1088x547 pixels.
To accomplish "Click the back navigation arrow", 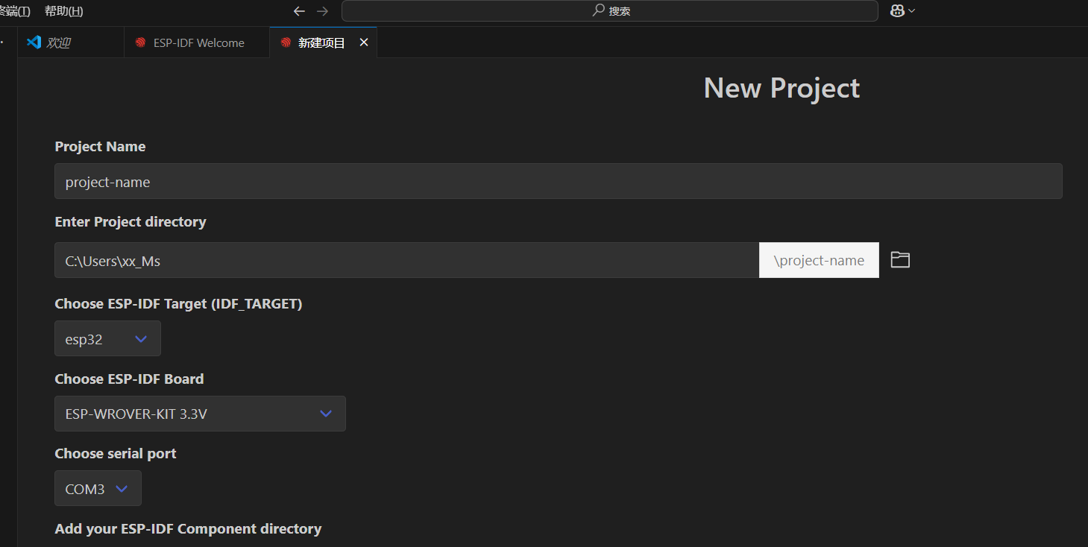I will [299, 10].
